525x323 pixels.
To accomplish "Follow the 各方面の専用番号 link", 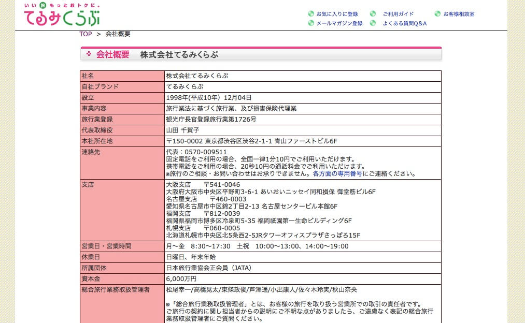I will 337,173.
